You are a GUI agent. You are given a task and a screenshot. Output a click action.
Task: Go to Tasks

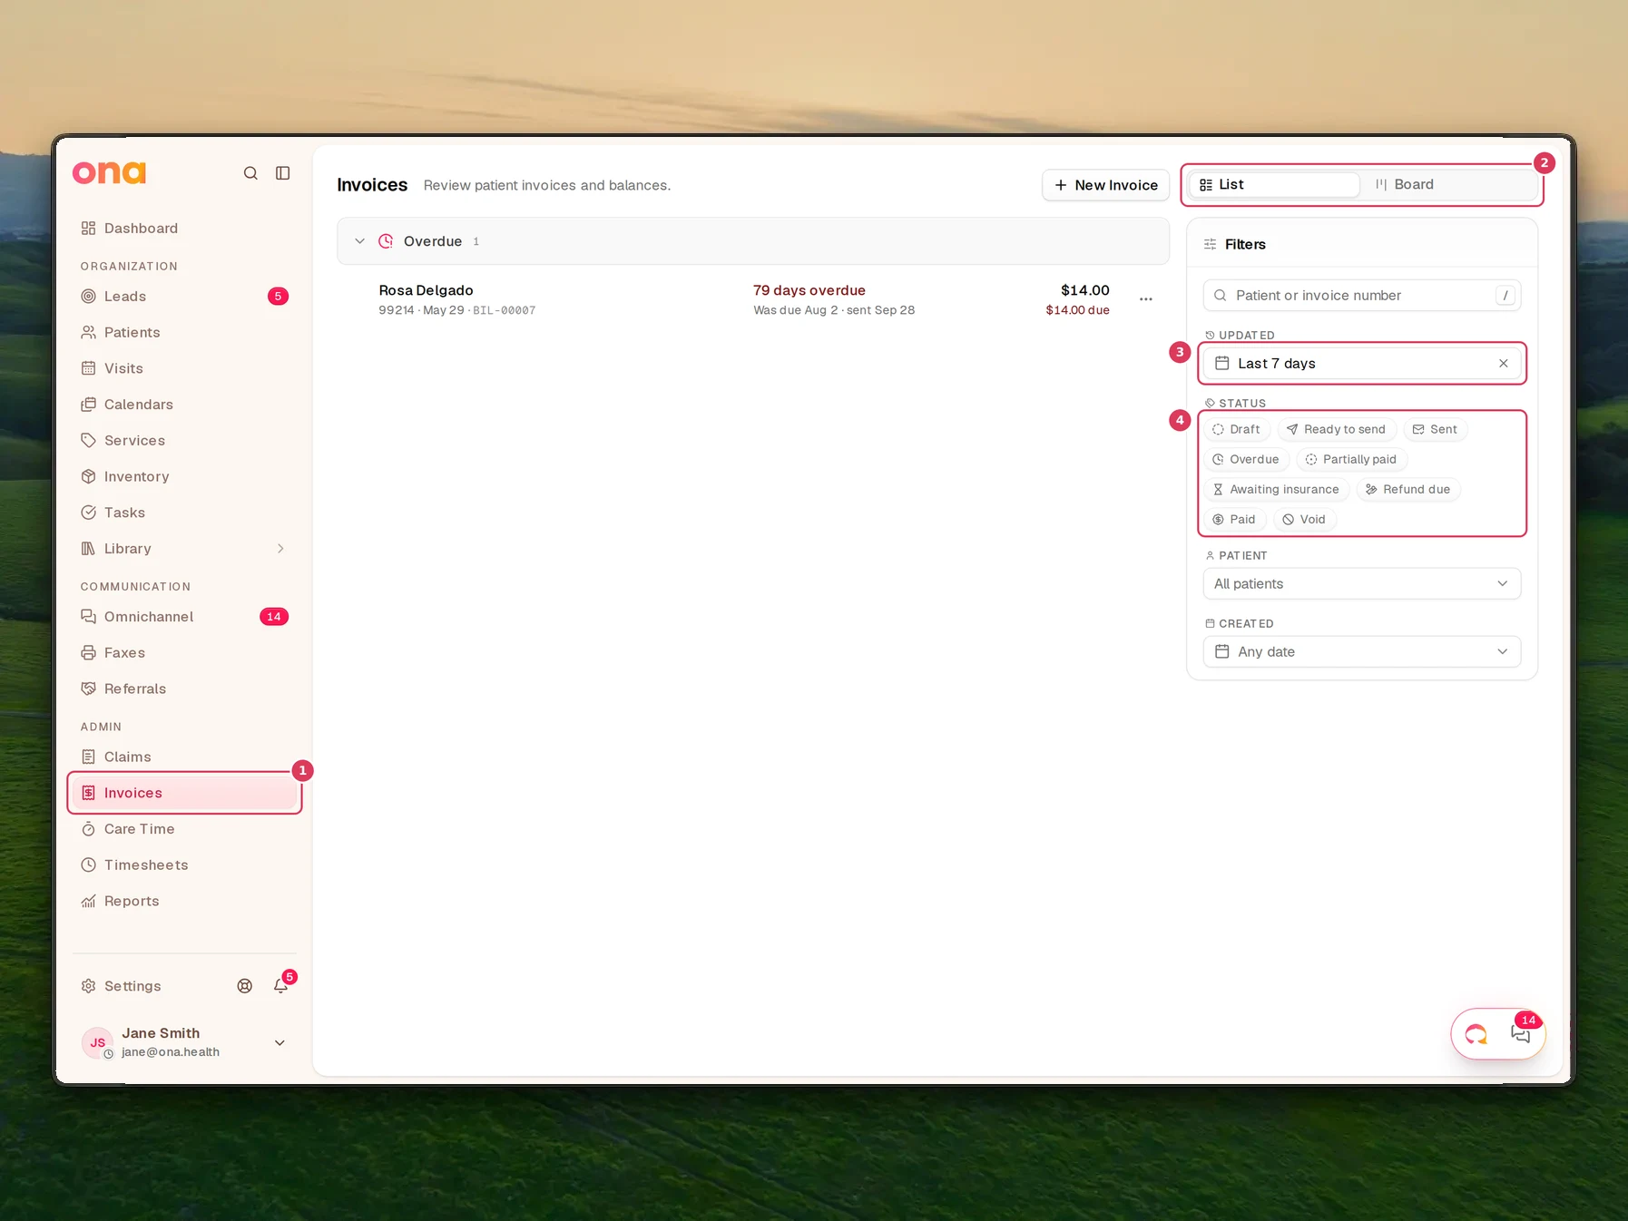coord(184,513)
